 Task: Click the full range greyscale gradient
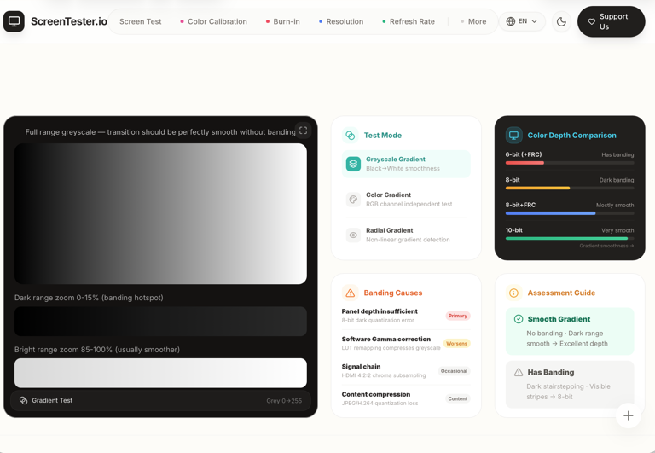(x=160, y=213)
